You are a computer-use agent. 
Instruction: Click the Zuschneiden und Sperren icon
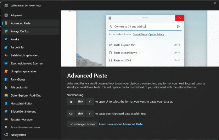(6, 63)
